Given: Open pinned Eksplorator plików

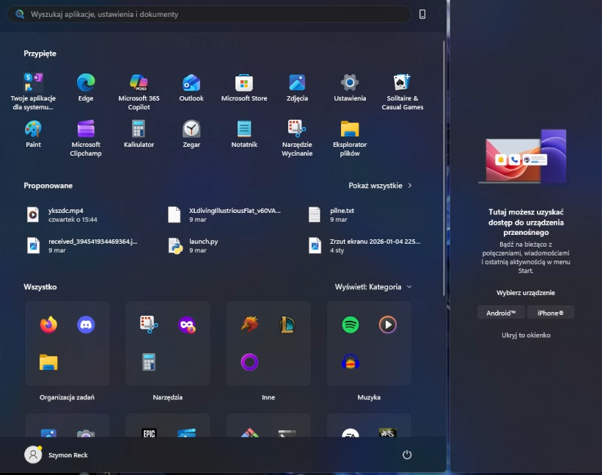Looking at the screenshot, I should pos(350,138).
